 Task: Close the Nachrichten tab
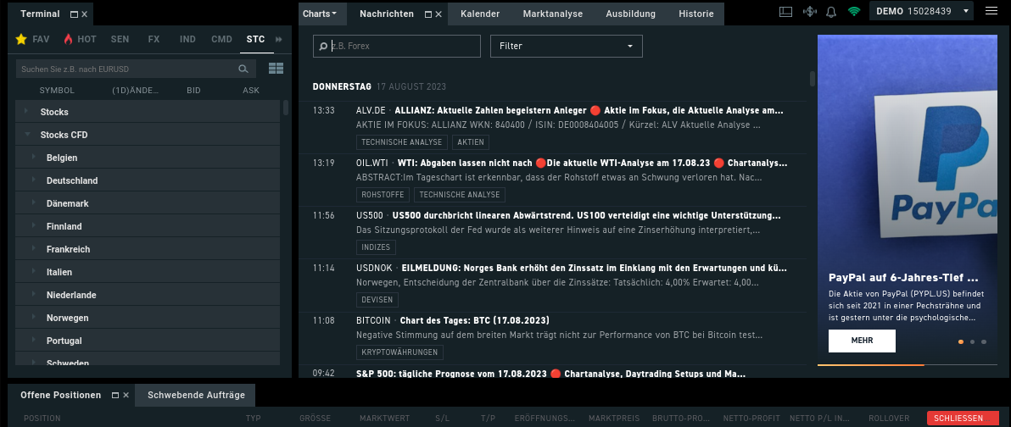coord(439,14)
